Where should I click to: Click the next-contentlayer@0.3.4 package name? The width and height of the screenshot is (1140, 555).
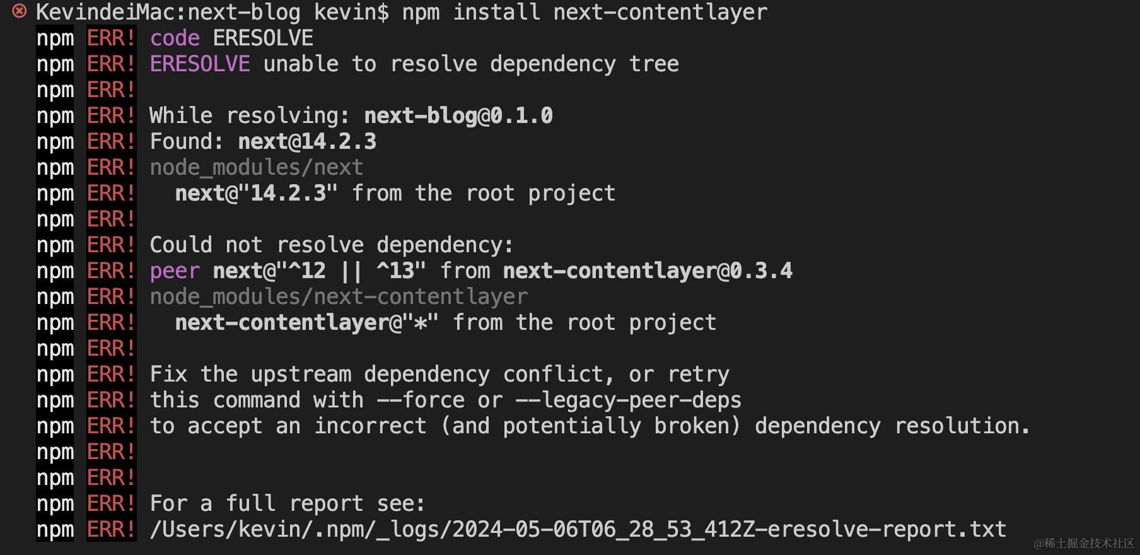coord(648,271)
